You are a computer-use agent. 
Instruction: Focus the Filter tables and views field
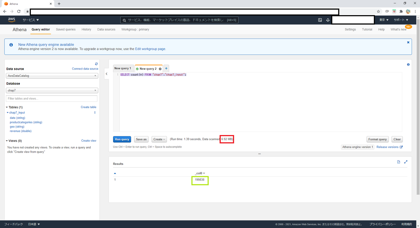(x=52, y=99)
